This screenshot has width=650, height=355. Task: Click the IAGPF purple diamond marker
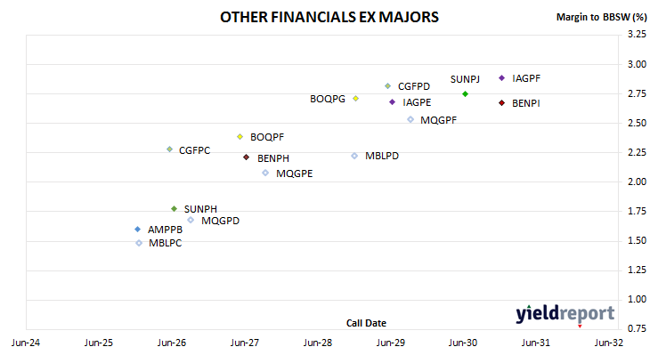[501, 78]
